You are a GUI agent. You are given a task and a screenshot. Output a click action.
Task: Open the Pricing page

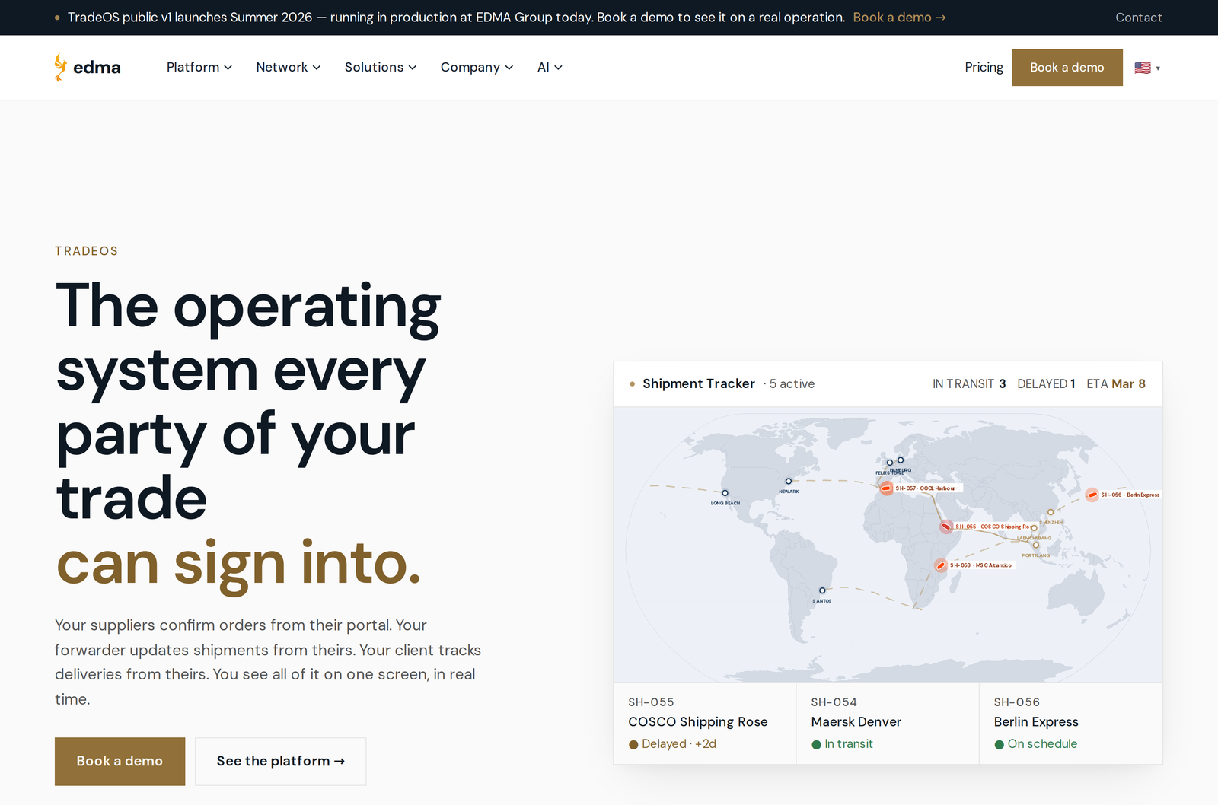[x=984, y=67]
